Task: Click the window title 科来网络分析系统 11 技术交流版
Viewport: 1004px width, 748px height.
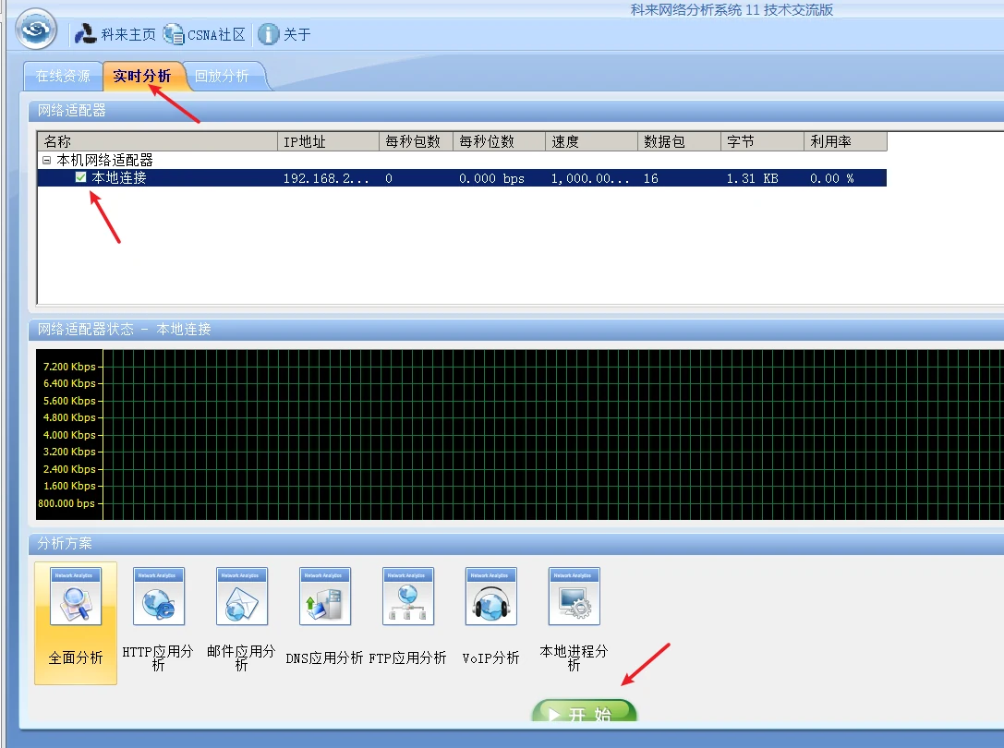Action: (x=732, y=9)
